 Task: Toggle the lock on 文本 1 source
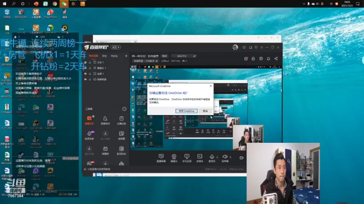[90, 63]
